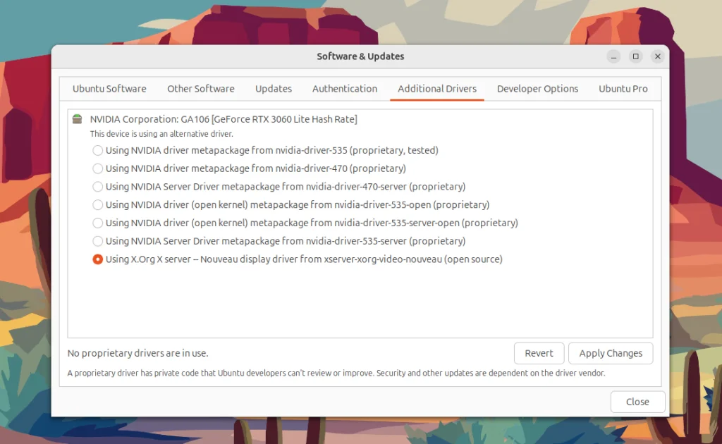Image resolution: width=722 pixels, height=444 pixels.
Task: Click the NVIDIA graphics card device icon
Action: [x=78, y=119]
